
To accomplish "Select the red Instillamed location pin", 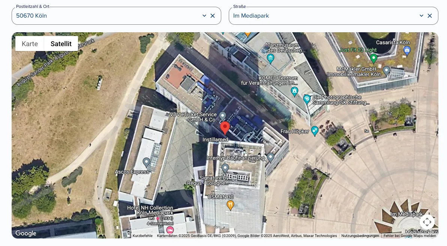I will [225, 128].
